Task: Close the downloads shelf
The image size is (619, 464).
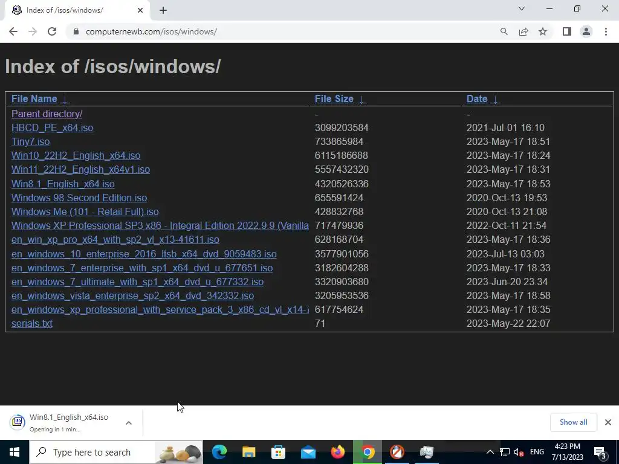Action: [608, 422]
